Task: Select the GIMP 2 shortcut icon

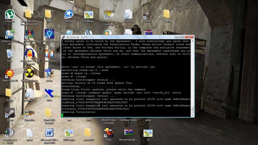Action: click(x=148, y=16)
